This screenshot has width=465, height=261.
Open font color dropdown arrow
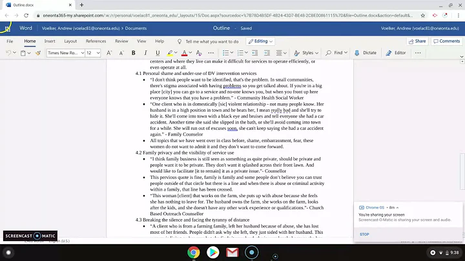pyautogui.click(x=191, y=53)
